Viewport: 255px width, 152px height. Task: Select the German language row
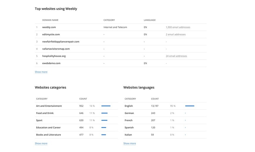point(165,113)
